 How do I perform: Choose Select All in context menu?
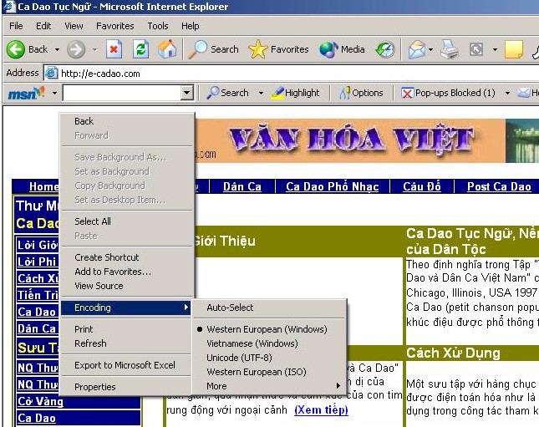pyautogui.click(x=126, y=221)
